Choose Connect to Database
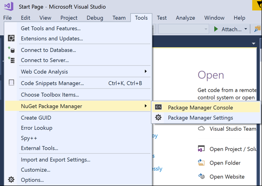Screen dimensions: 262x186 pos(78,50)
